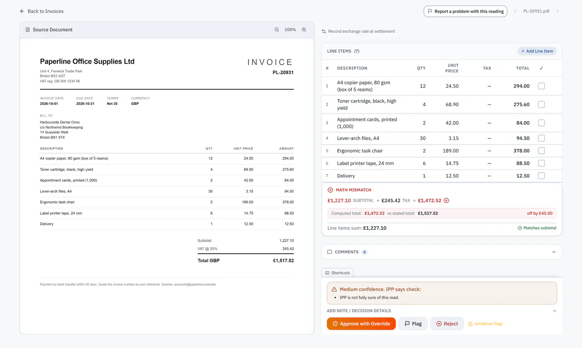The image size is (582, 348).
Task: Click the due date 2026-10-31
Action: 85,104
